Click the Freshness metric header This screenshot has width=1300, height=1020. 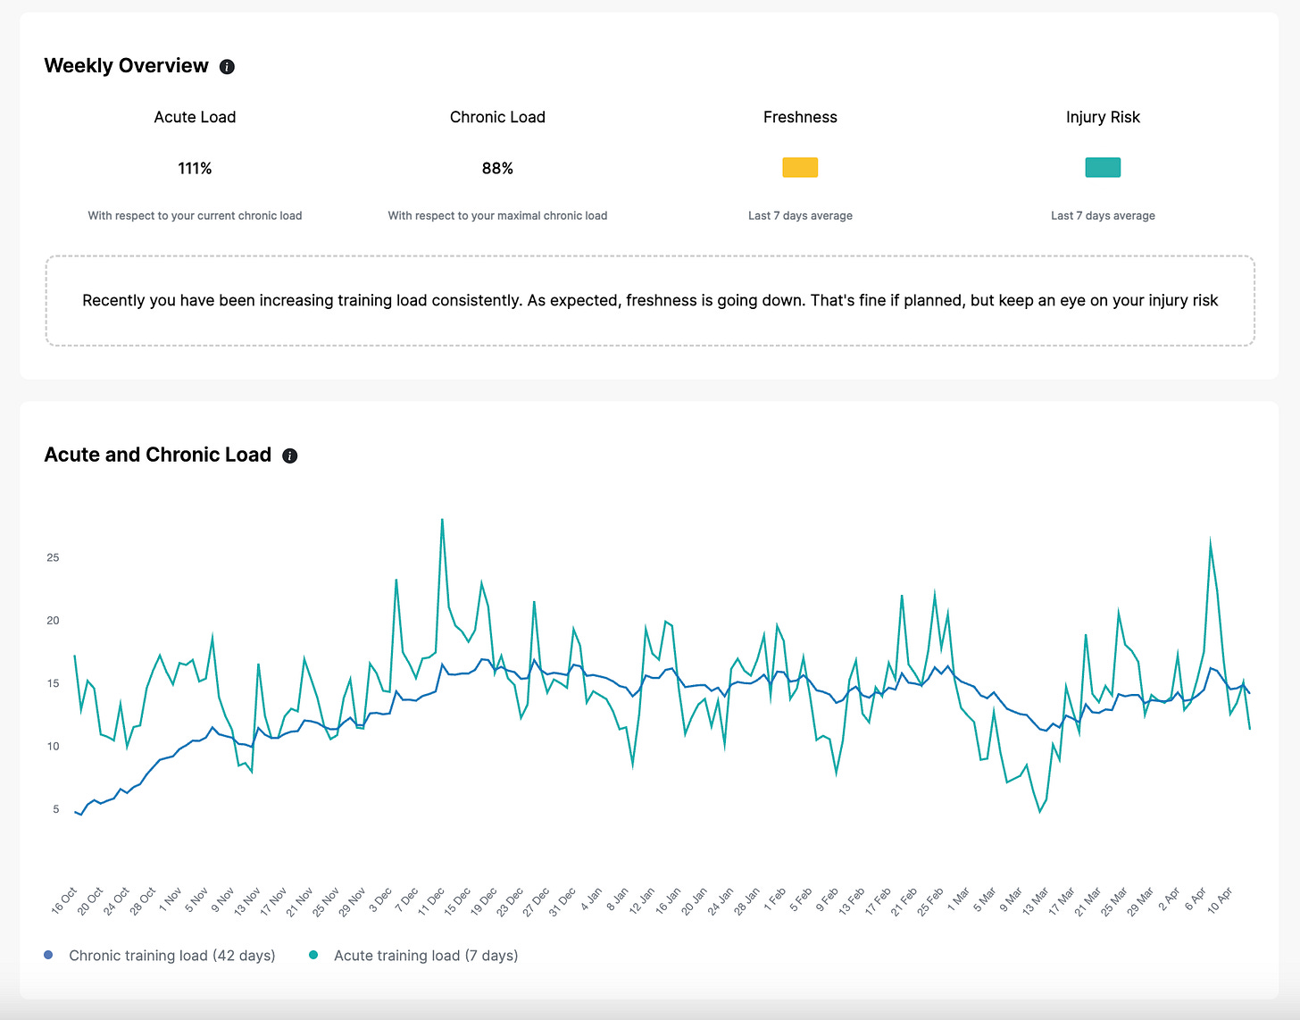[800, 117]
